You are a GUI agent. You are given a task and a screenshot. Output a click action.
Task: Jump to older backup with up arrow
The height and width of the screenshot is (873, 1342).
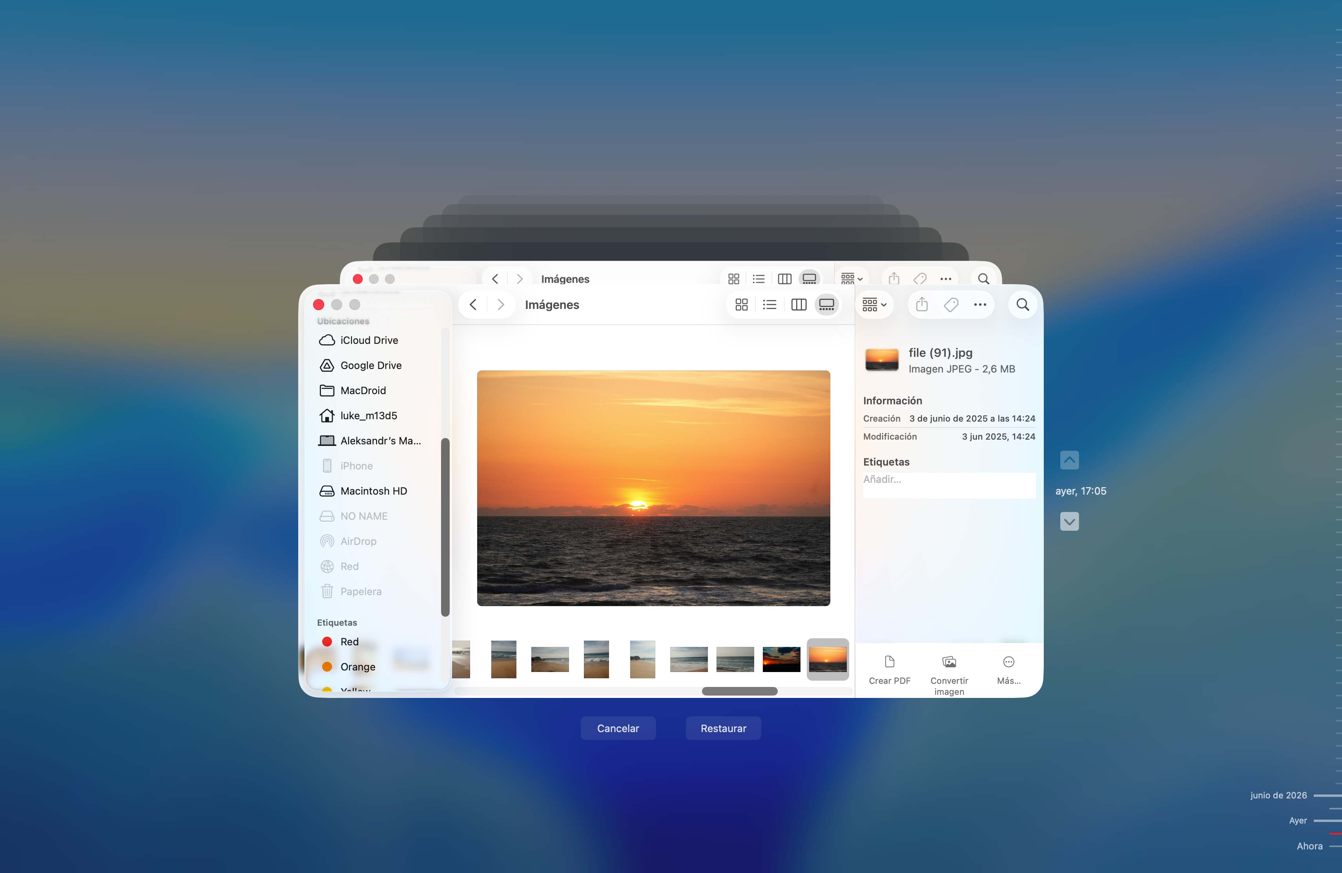(1069, 460)
